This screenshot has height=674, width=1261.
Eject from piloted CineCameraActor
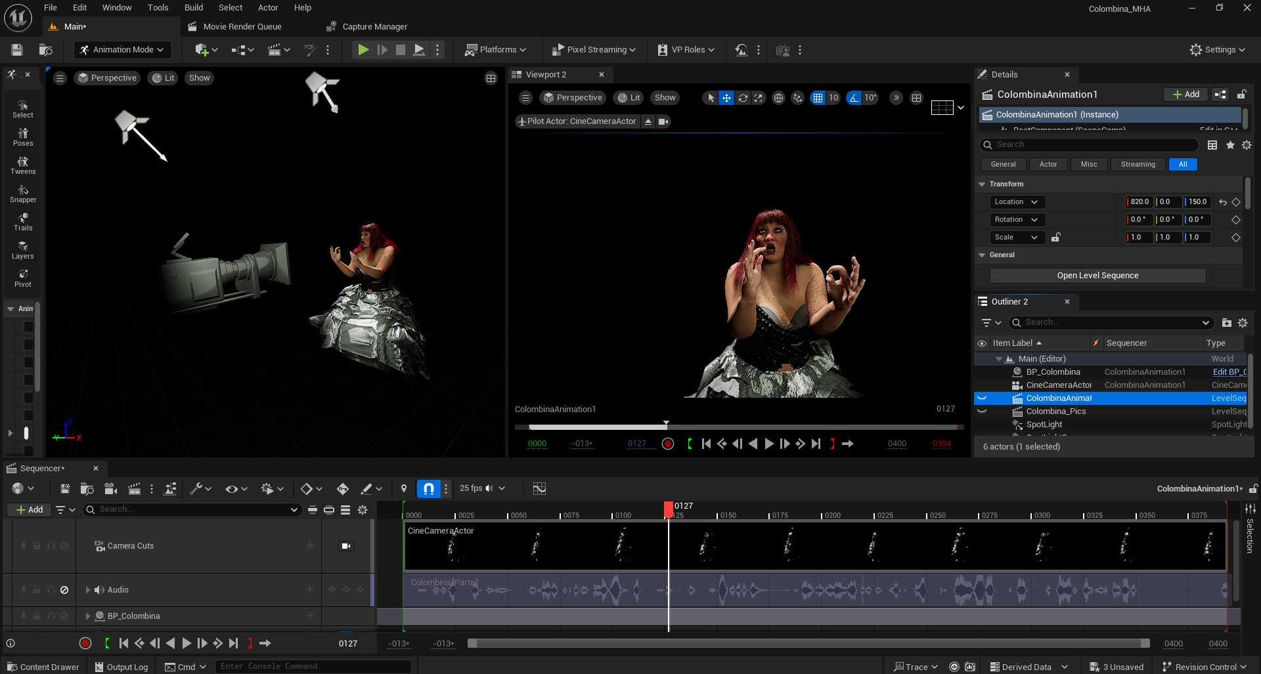648,121
